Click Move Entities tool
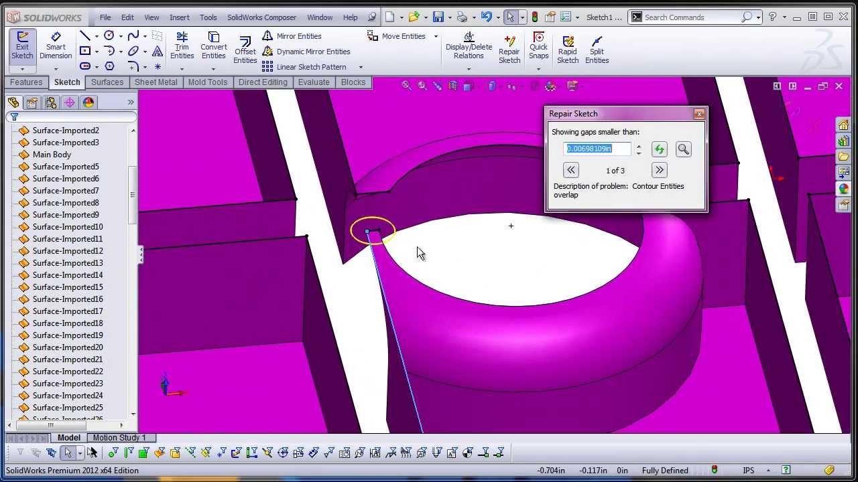 point(397,36)
